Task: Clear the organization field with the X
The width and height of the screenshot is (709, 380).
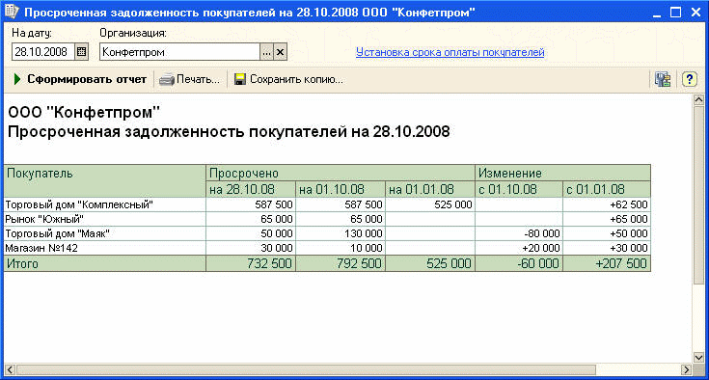Action: pyautogui.click(x=281, y=52)
